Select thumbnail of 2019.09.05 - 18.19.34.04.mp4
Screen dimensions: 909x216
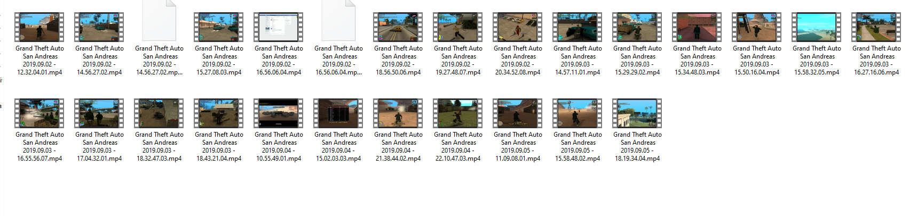coord(637,113)
